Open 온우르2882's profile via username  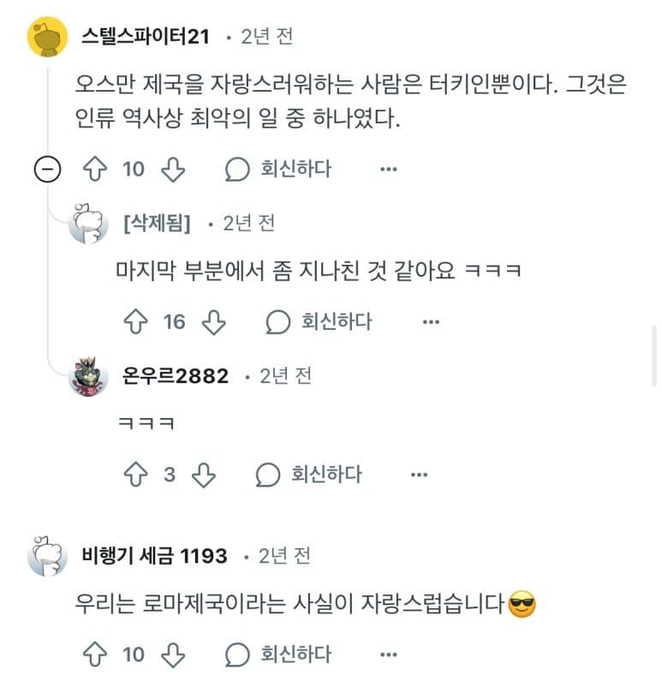coord(176,376)
